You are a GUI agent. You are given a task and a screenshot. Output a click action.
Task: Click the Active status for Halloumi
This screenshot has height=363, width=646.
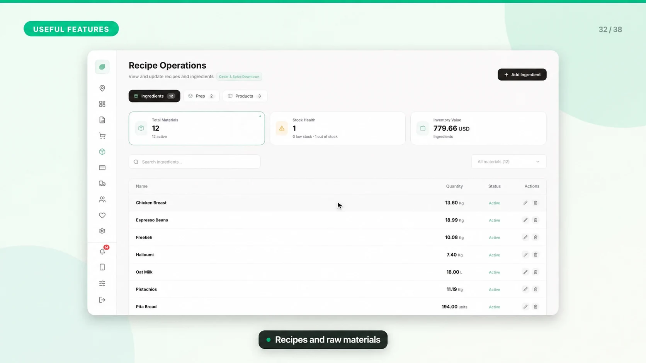(x=494, y=255)
